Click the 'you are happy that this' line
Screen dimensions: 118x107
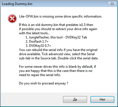tap(56, 71)
